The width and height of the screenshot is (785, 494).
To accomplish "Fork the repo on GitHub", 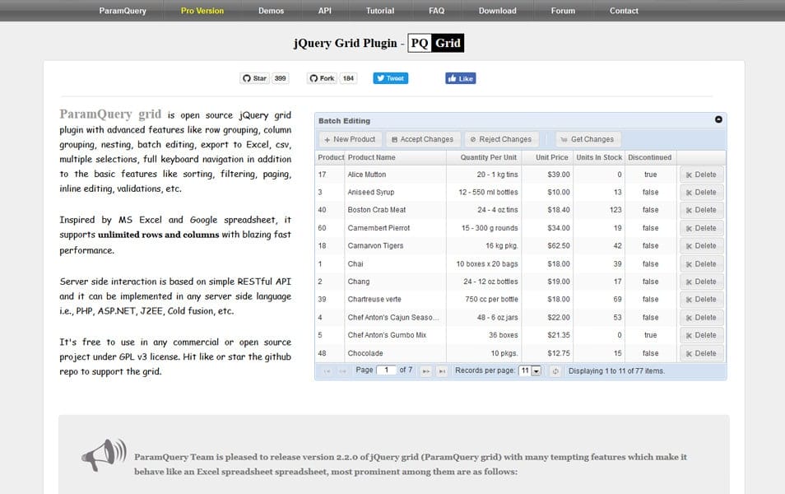I will [322, 78].
